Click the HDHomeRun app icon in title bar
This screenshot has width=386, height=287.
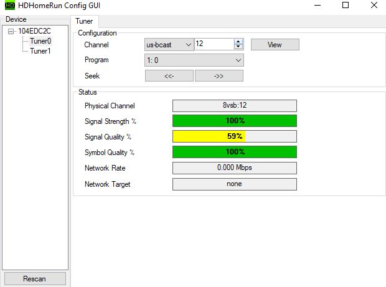tap(10, 6)
